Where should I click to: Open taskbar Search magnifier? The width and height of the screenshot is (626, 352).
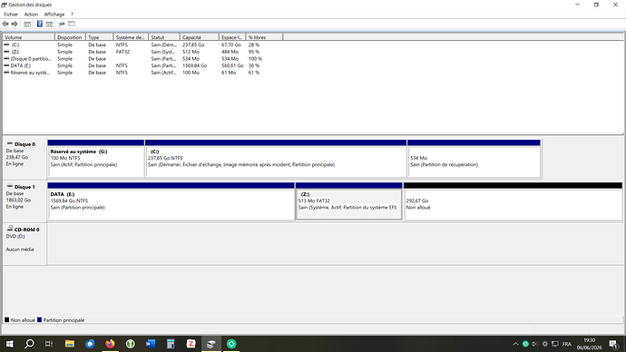(x=29, y=344)
